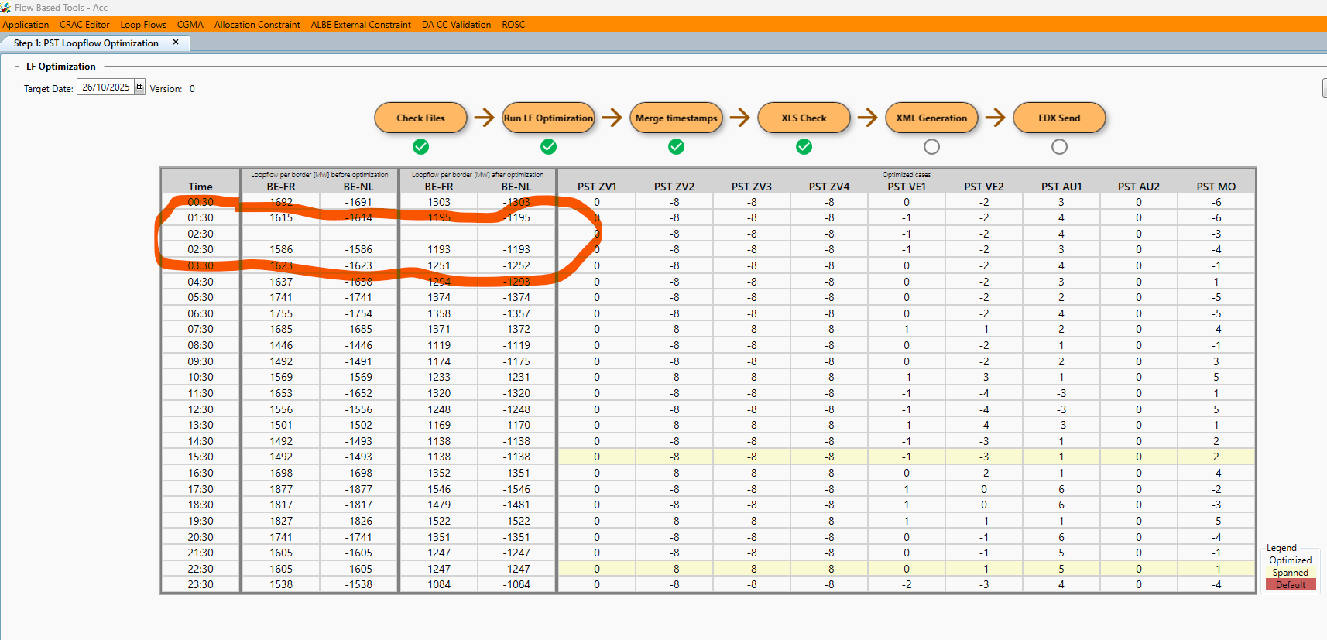Viewport: 1327px width, 640px height.
Task: Click the Flow Based Tools app icon
Action: 5,8
